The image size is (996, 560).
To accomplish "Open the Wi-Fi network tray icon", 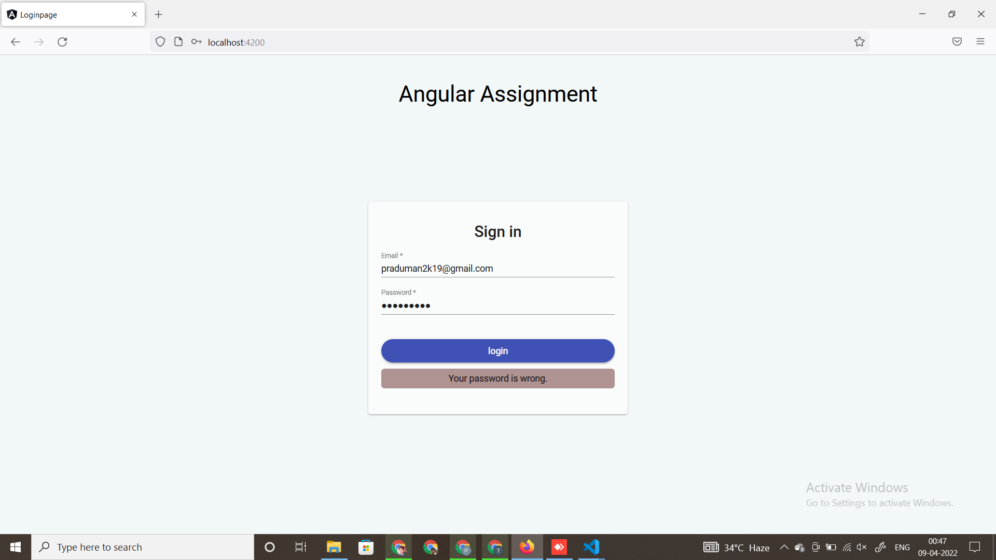I will [847, 547].
